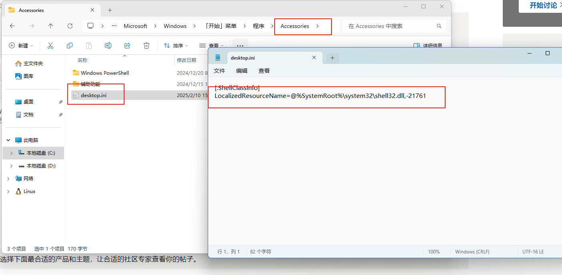Close the Accessories Explorer tab
Screen dimensions: 562x275
(x=92, y=10)
